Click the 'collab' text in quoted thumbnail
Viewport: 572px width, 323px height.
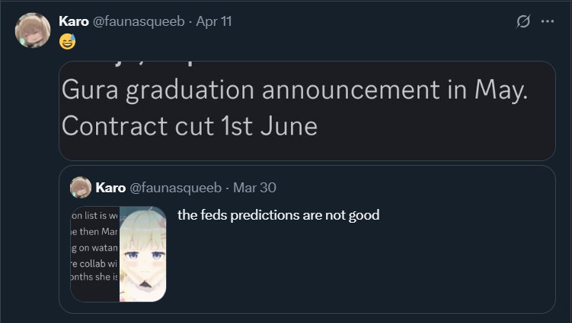pyautogui.click(x=92, y=263)
